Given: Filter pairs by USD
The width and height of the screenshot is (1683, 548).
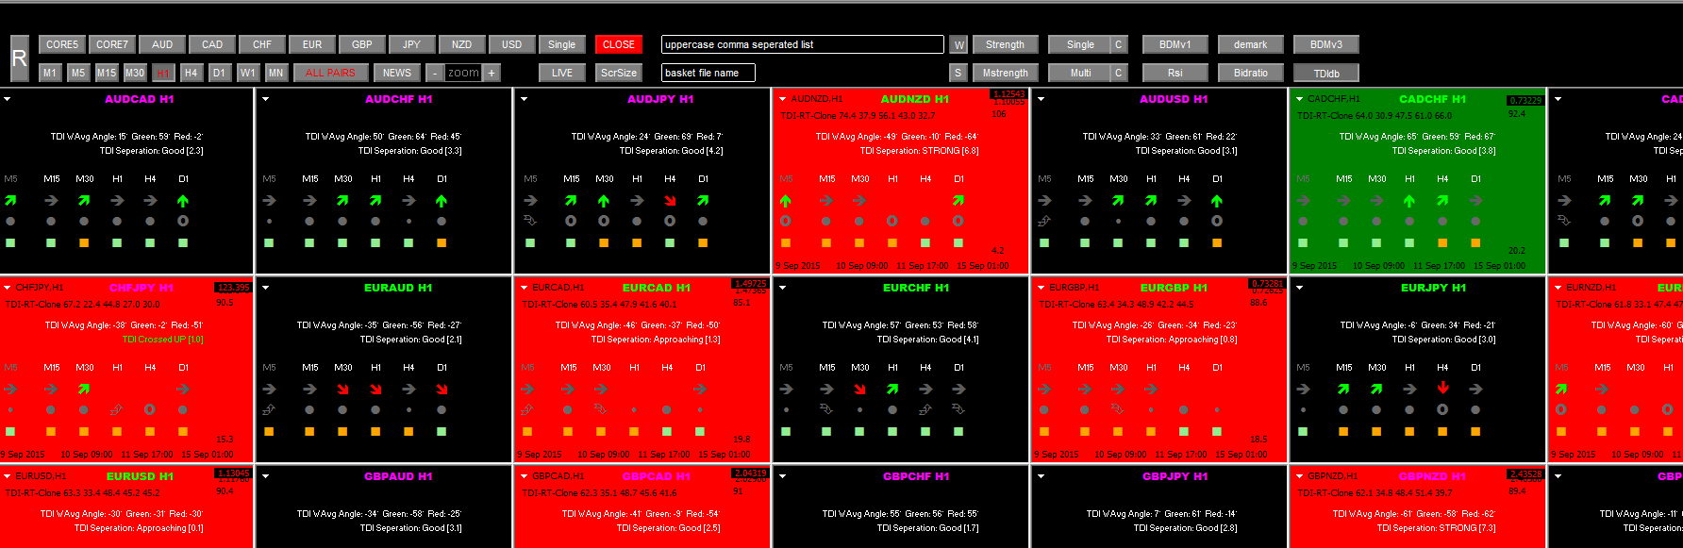Looking at the screenshot, I should point(512,44).
